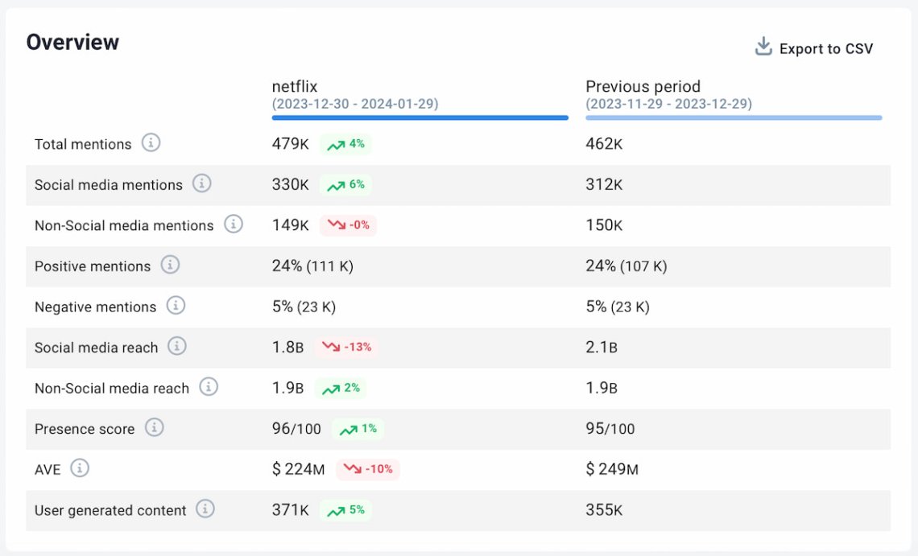Show info for User generated content

(x=205, y=509)
